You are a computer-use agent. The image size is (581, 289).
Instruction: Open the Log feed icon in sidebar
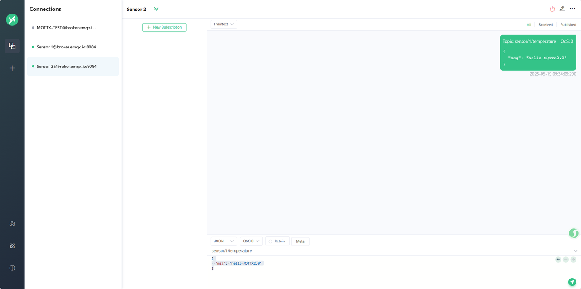(x=12, y=246)
